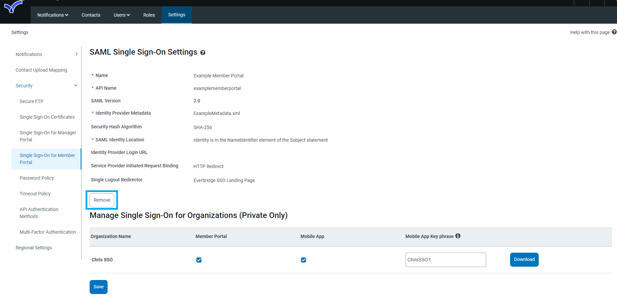Open Timeout Policy settings
Screen dimensions: 617x297
[35, 194]
